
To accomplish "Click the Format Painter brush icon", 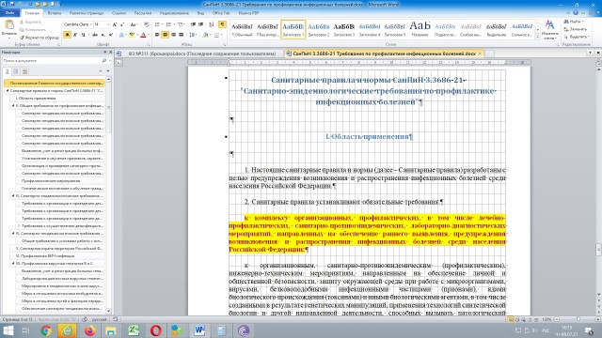I will tap(22, 38).
